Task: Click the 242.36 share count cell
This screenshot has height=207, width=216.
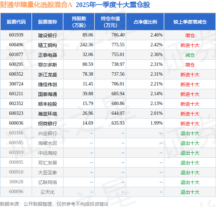Action: [x=87, y=45]
